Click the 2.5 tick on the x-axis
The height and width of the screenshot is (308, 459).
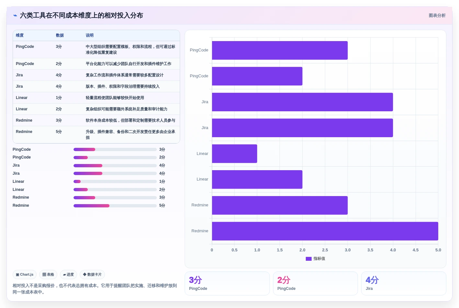[x=325, y=250]
